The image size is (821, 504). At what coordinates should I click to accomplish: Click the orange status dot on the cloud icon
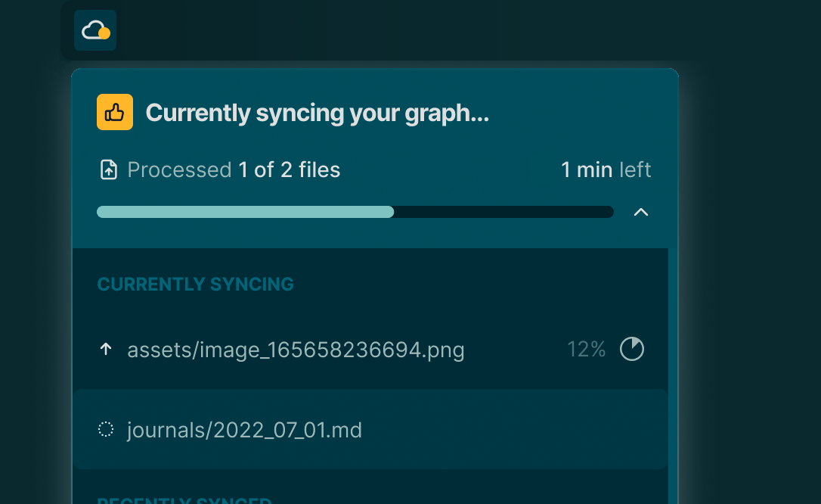[104, 33]
